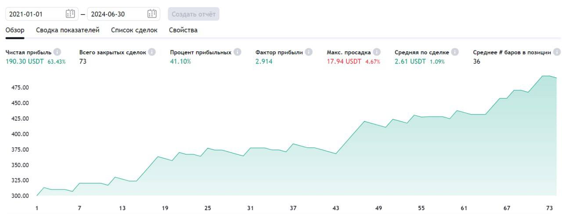Image resolution: width=562 pixels, height=214 pixels.
Task: Select average trade percentage 1.09%
Action: [x=437, y=62]
